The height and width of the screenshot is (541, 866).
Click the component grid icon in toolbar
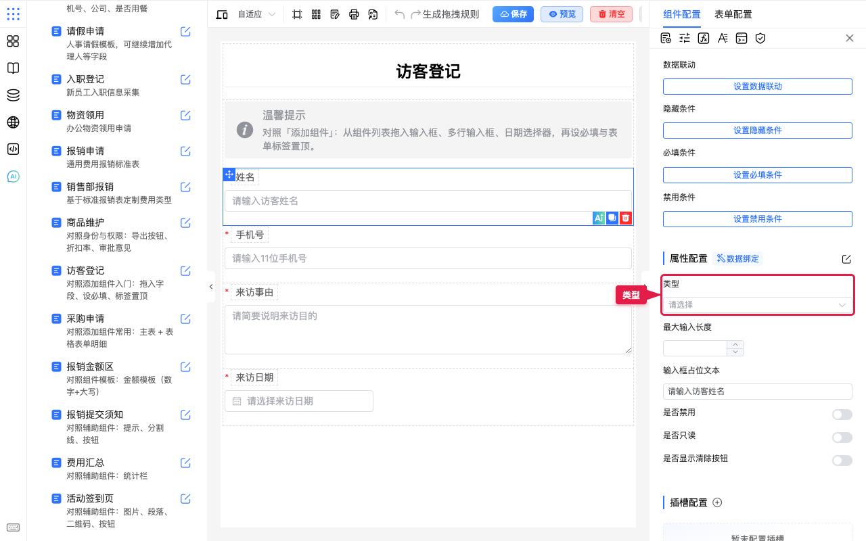click(x=316, y=14)
